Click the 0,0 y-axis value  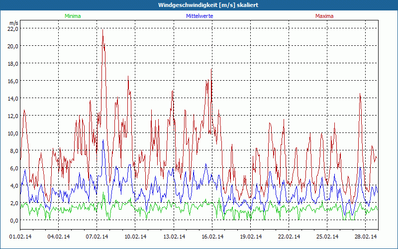click(x=14, y=220)
